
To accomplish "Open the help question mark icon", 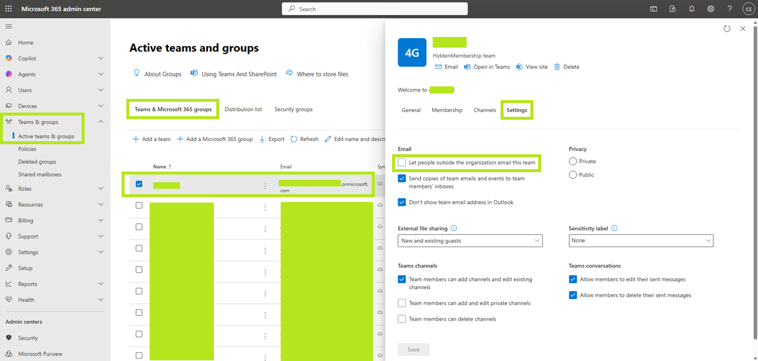I will (x=730, y=9).
